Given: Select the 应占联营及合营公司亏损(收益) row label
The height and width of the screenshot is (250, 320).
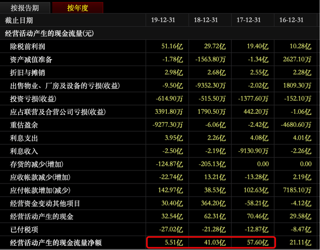Looking at the screenshot, I should [58, 112].
